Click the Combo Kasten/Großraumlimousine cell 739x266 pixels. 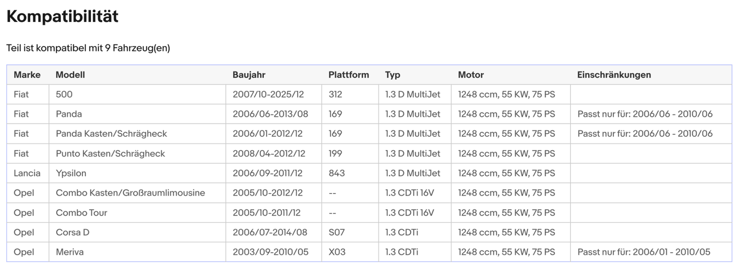[x=130, y=193]
